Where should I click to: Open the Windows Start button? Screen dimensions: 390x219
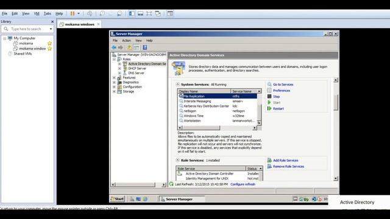click(117, 199)
